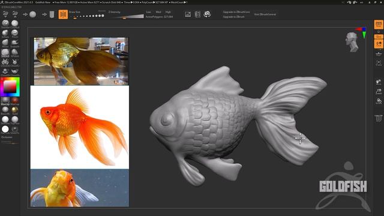Image resolution: width=384 pixels, height=216 pixels.
Task: Click the ActivePolygons count text
Action: tap(159, 17)
